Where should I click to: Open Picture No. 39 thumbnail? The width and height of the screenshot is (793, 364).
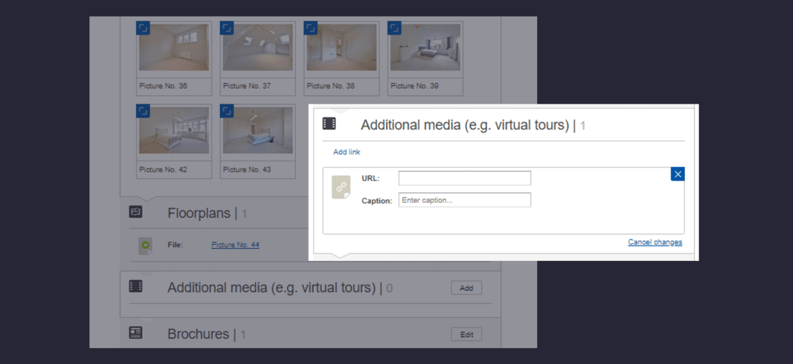(x=426, y=48)
